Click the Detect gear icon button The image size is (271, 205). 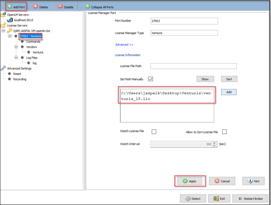point(188,199)
